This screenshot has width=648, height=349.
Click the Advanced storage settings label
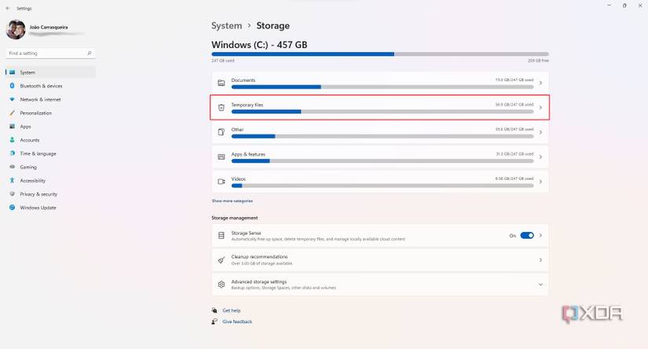tap(258, 281)
